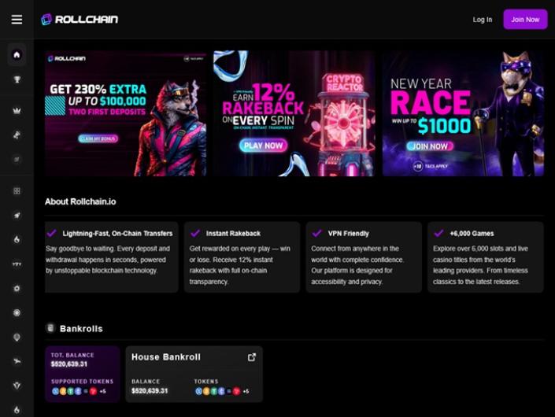The image size is (555, 417).
Task: Open the Tot. Balance bankroll card
Action: 83,375
